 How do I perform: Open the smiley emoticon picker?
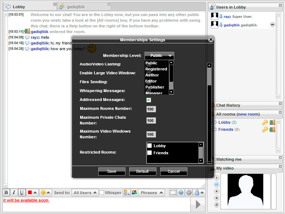pos(43,192)
